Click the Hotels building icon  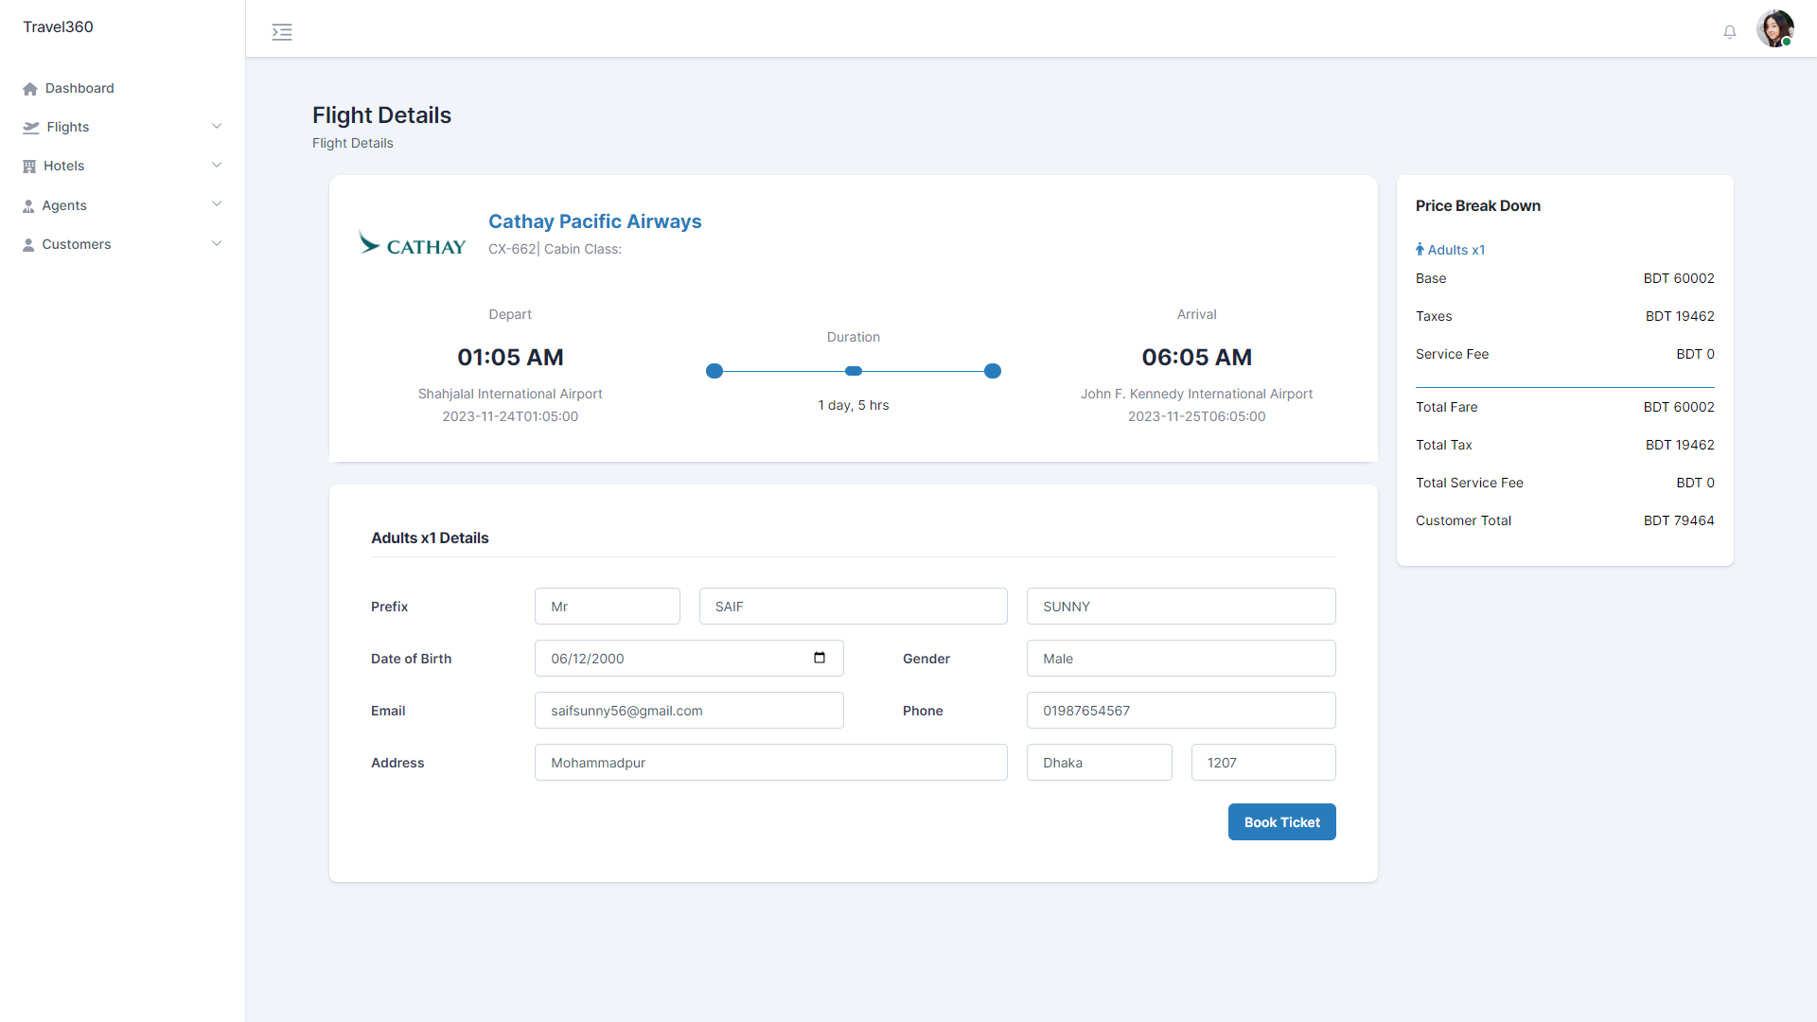pyautogui.click(x=29, y=167)
